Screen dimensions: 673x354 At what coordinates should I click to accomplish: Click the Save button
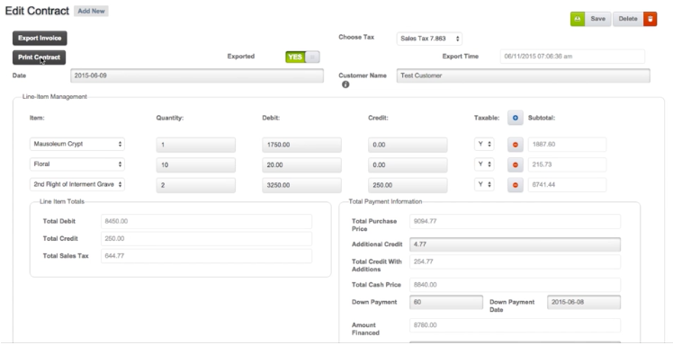click(598, 19)
